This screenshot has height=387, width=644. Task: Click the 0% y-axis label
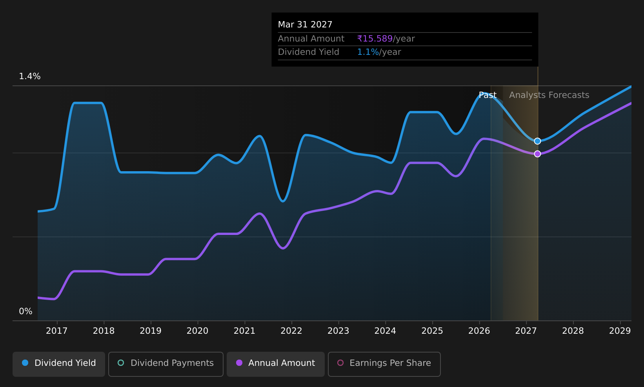[x=25, y=311]
